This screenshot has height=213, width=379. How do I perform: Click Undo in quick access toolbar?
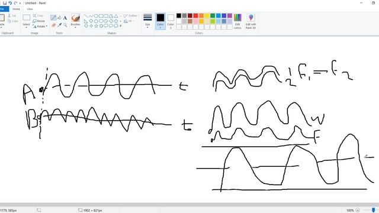point(10,3)
